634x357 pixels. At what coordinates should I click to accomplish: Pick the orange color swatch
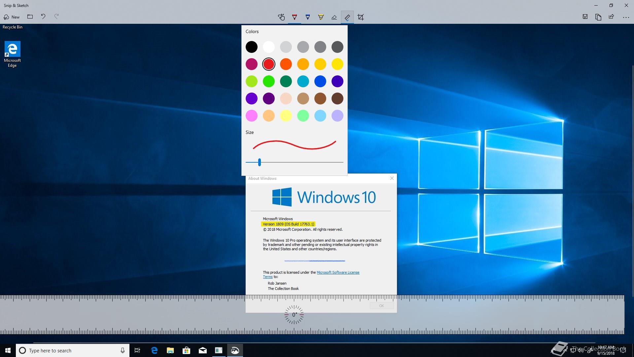286,64
